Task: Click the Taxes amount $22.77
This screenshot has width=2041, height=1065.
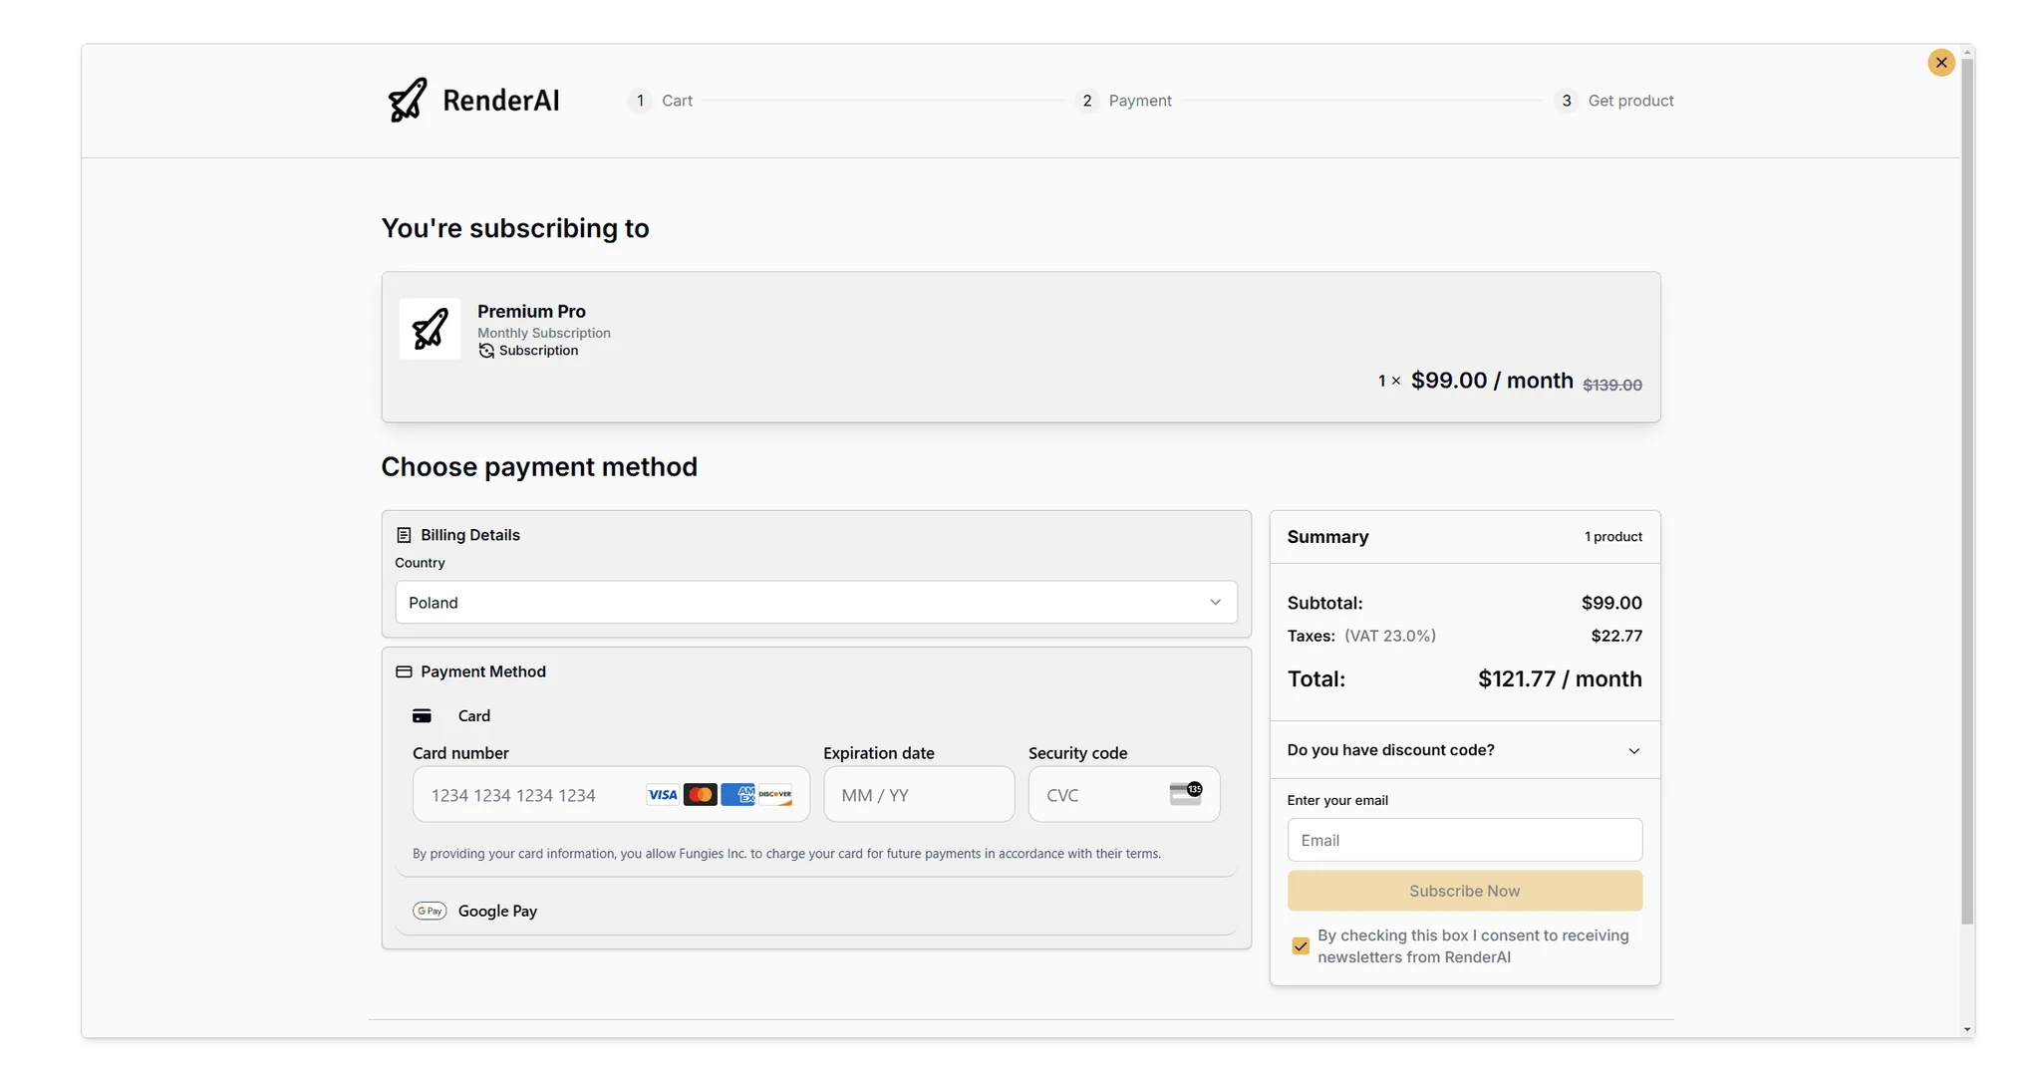Action: click(x=1616, y=636)
